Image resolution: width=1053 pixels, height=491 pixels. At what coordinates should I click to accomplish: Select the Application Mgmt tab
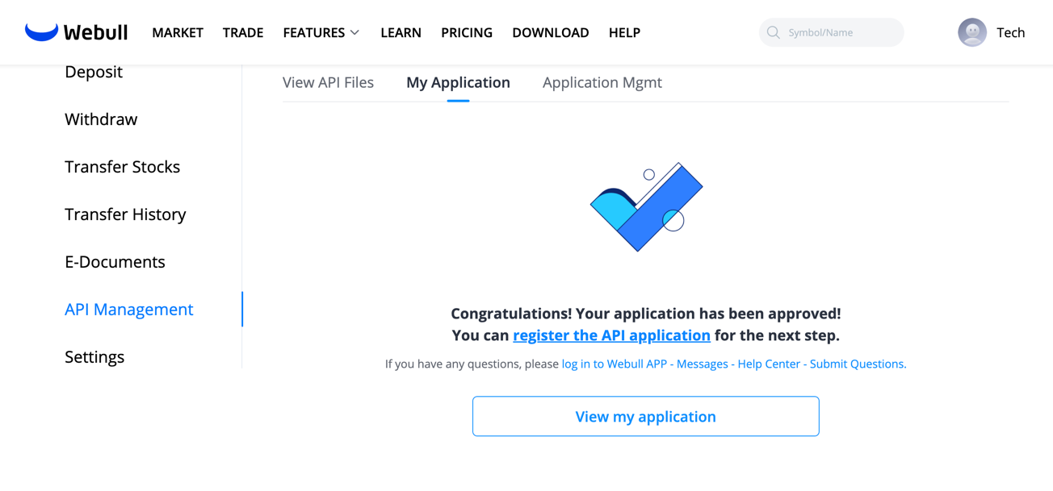pyautogui.click(x=602, y=82)
